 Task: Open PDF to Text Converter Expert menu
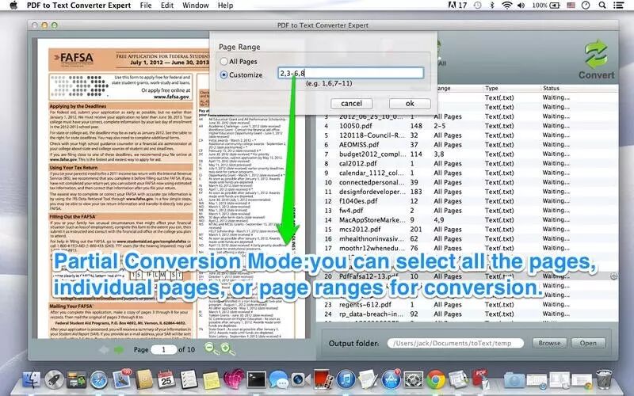point(78,6)
